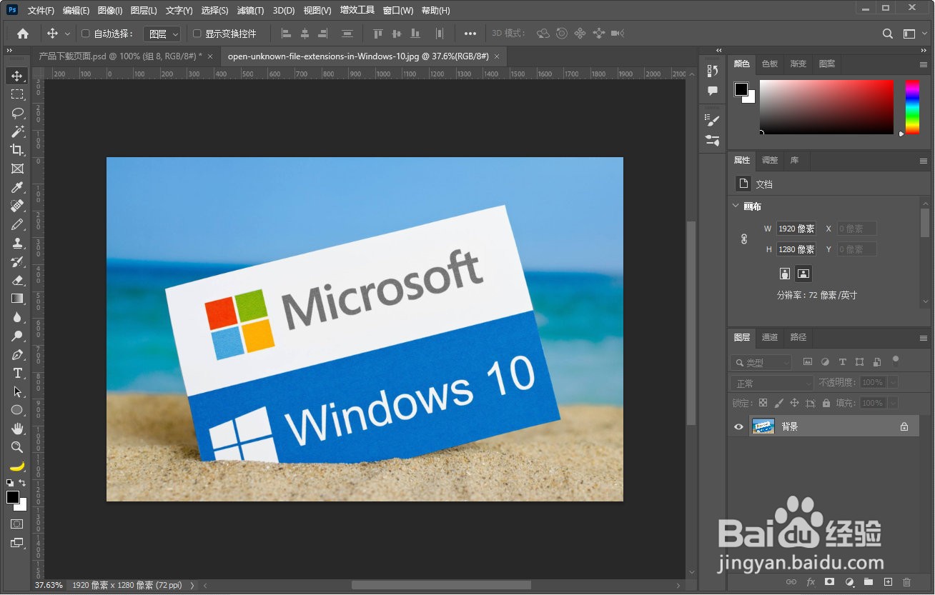This screenshot has height=595, width=935.
Task: Toggle the layer filter on/off switch
Action: click(896, 361)
